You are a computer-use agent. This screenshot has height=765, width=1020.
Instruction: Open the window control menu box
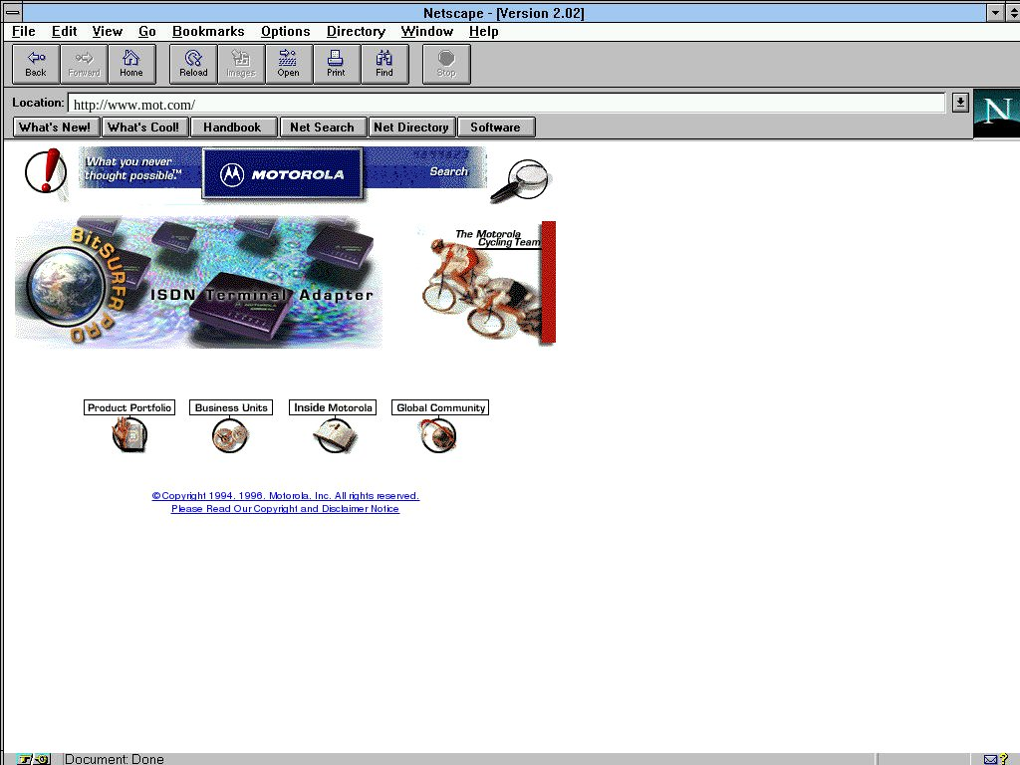[x=13, y=12]
